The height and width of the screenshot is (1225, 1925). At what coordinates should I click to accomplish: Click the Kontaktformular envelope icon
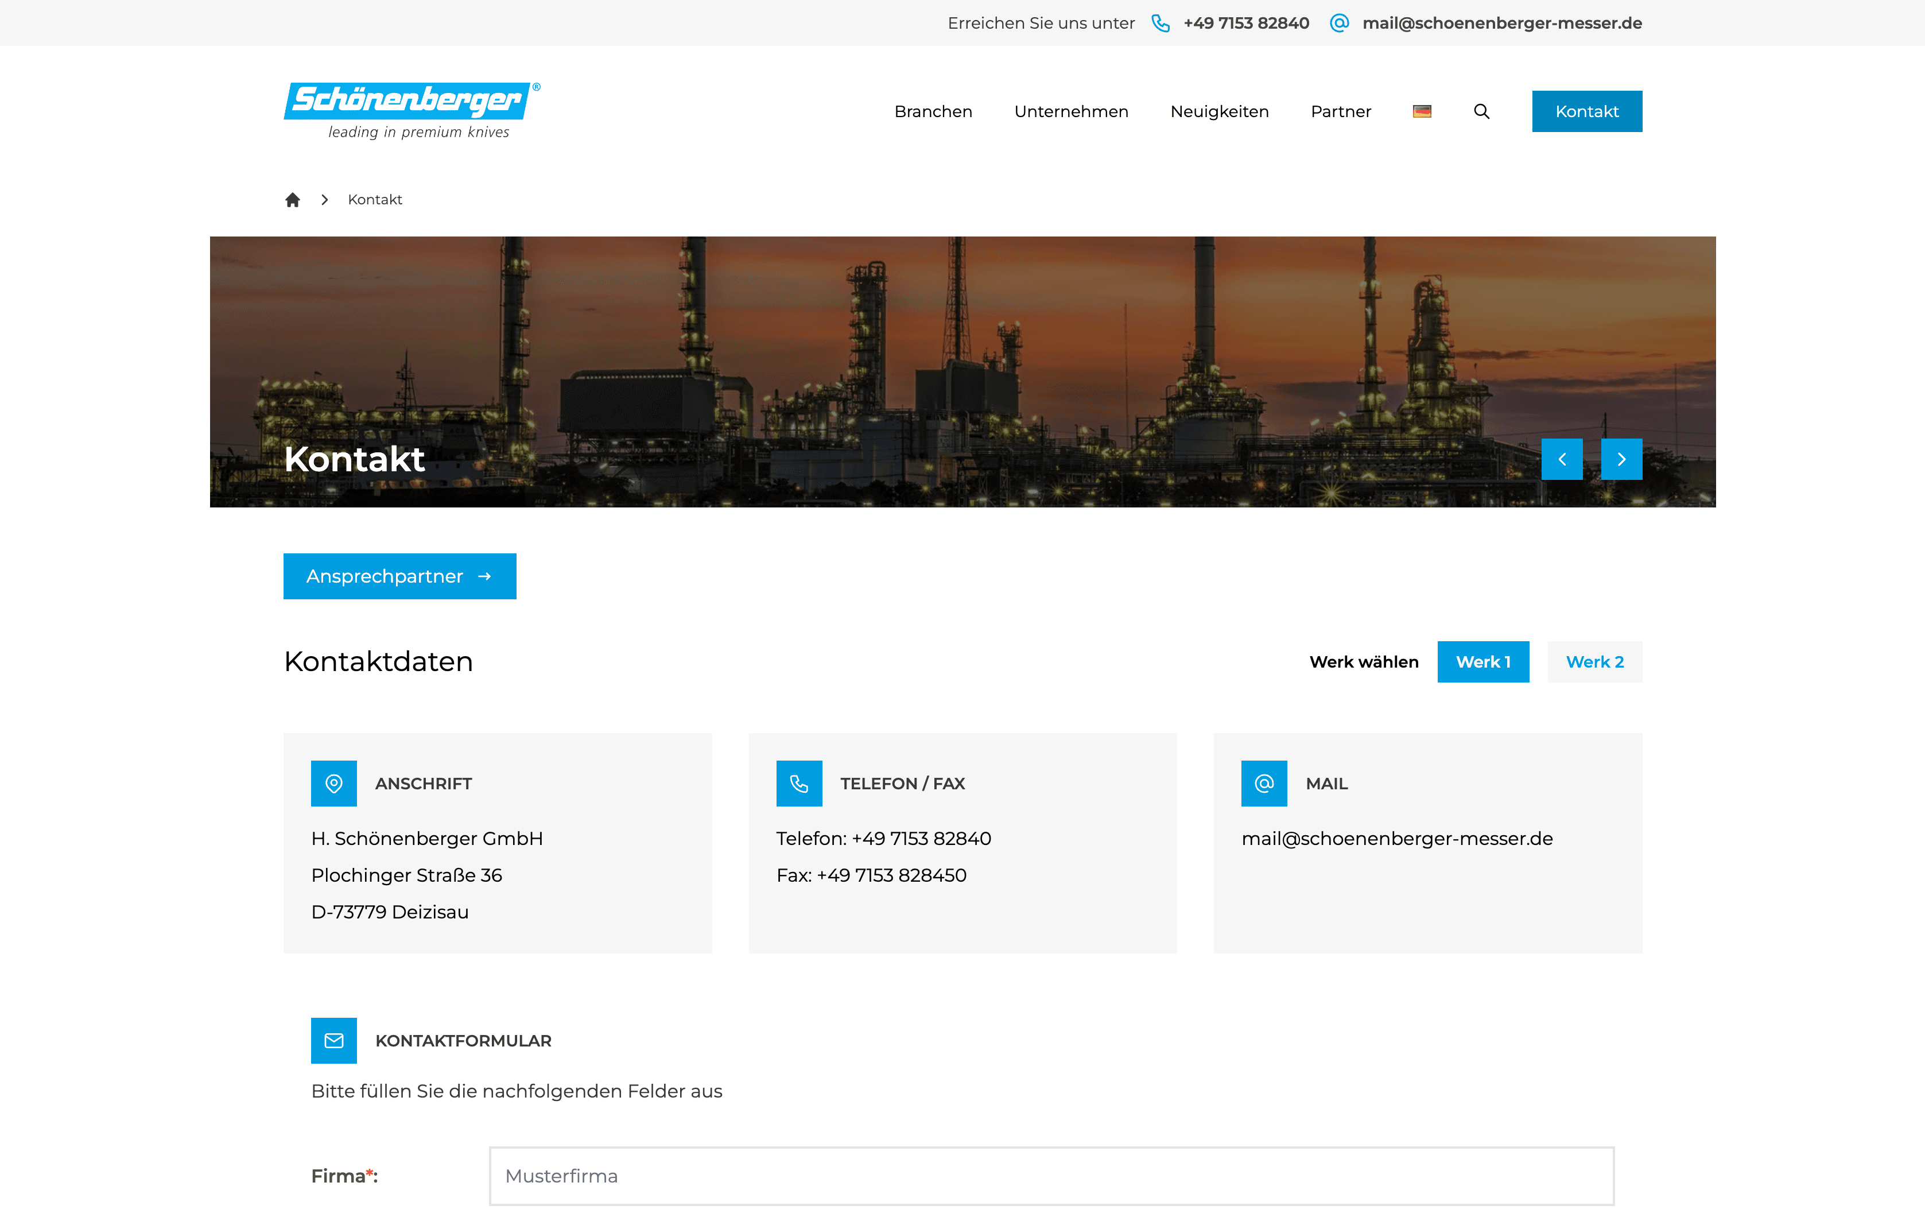pyautogui.click(x=334, y=1040)
